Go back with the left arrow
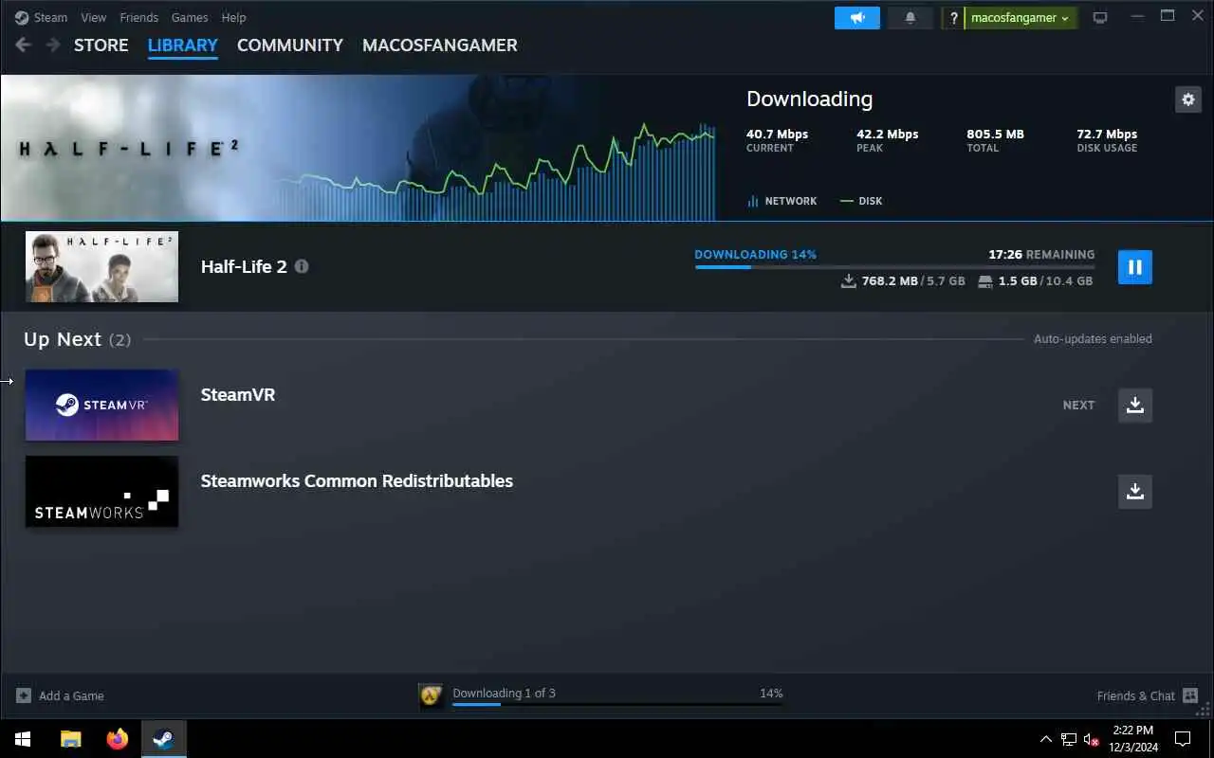1214x758 pixels. [24, 45]
